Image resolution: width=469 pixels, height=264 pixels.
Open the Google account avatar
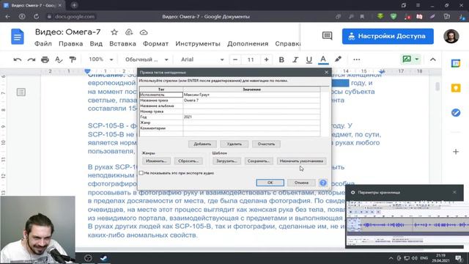coord(451,36)
